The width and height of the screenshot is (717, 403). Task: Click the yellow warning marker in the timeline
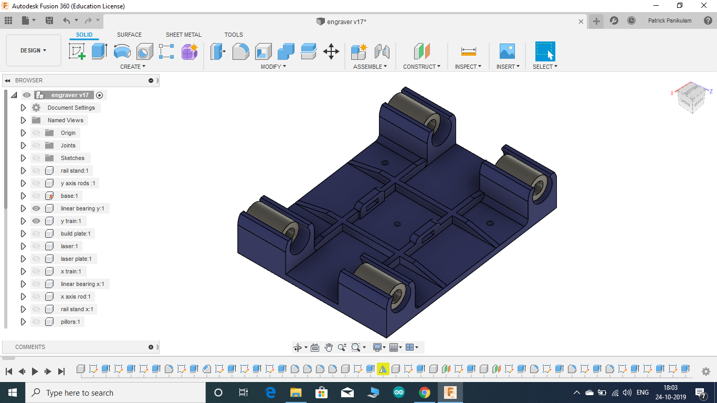[383, 369]
